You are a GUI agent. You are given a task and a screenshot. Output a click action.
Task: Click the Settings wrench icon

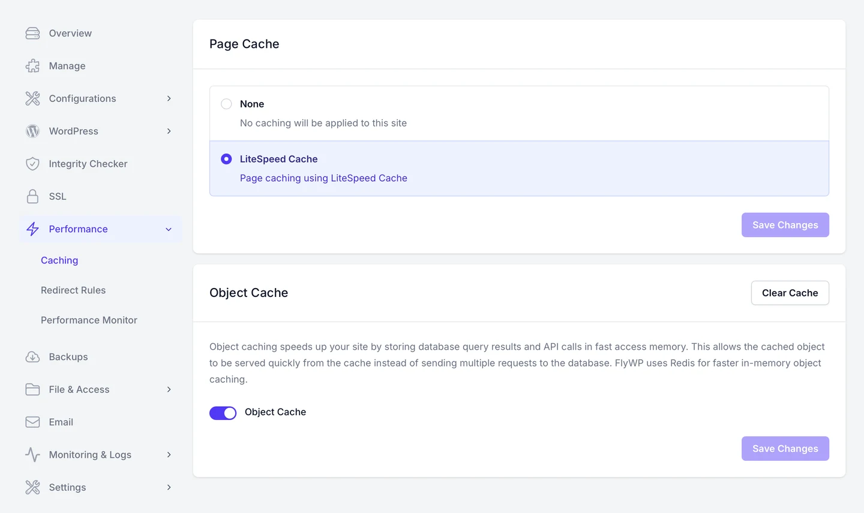[32, 487]
